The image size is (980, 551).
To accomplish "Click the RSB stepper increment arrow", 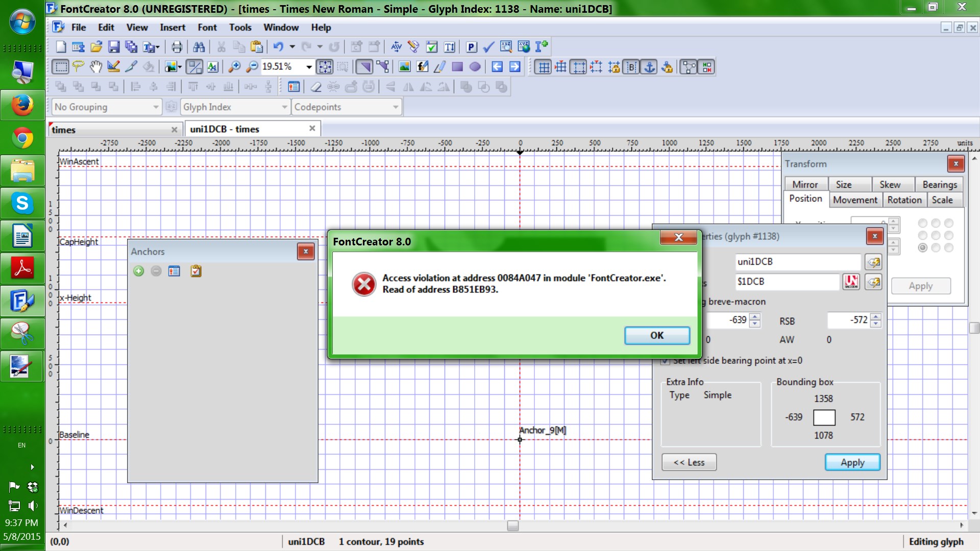I will [876, 316].
